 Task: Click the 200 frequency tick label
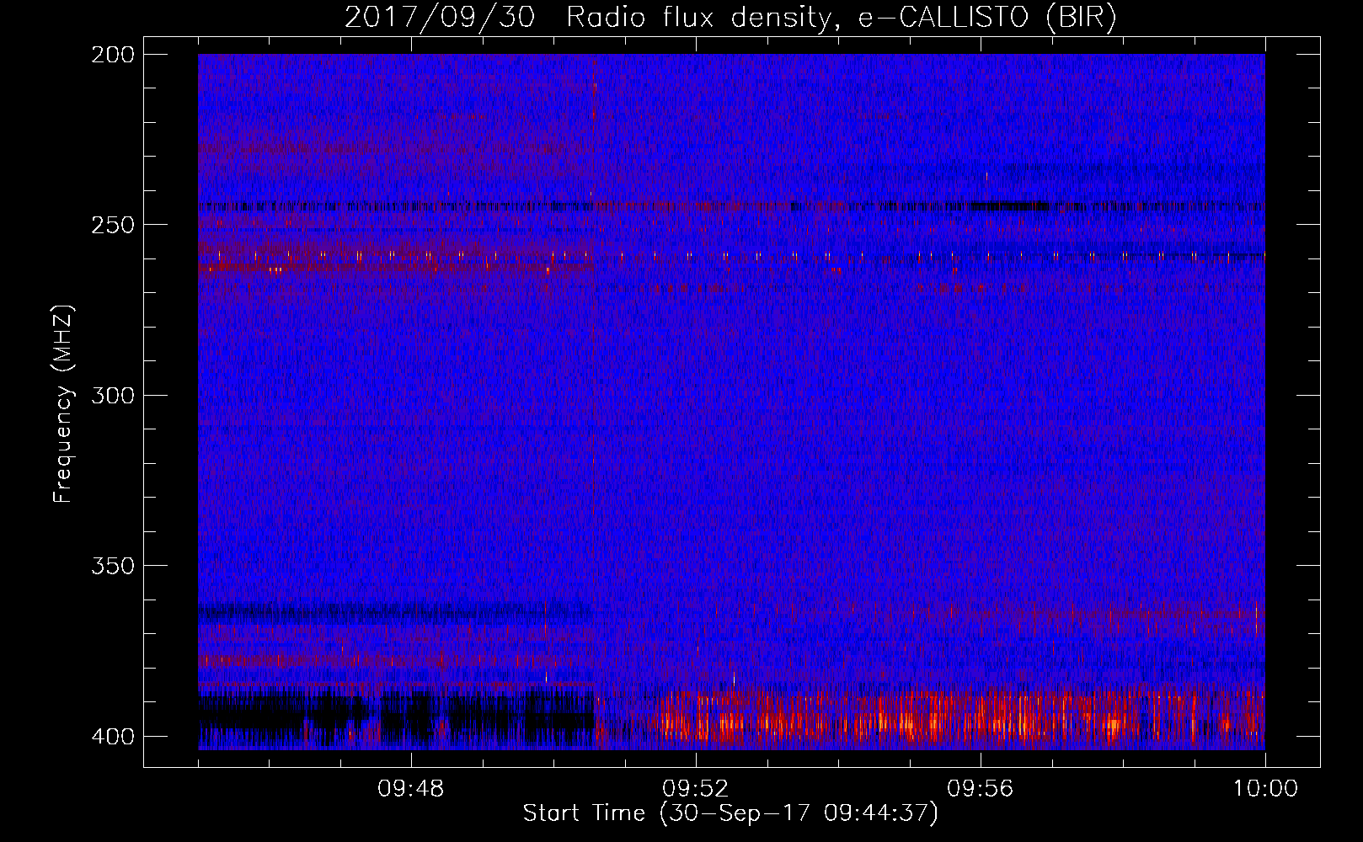point(113,55)
